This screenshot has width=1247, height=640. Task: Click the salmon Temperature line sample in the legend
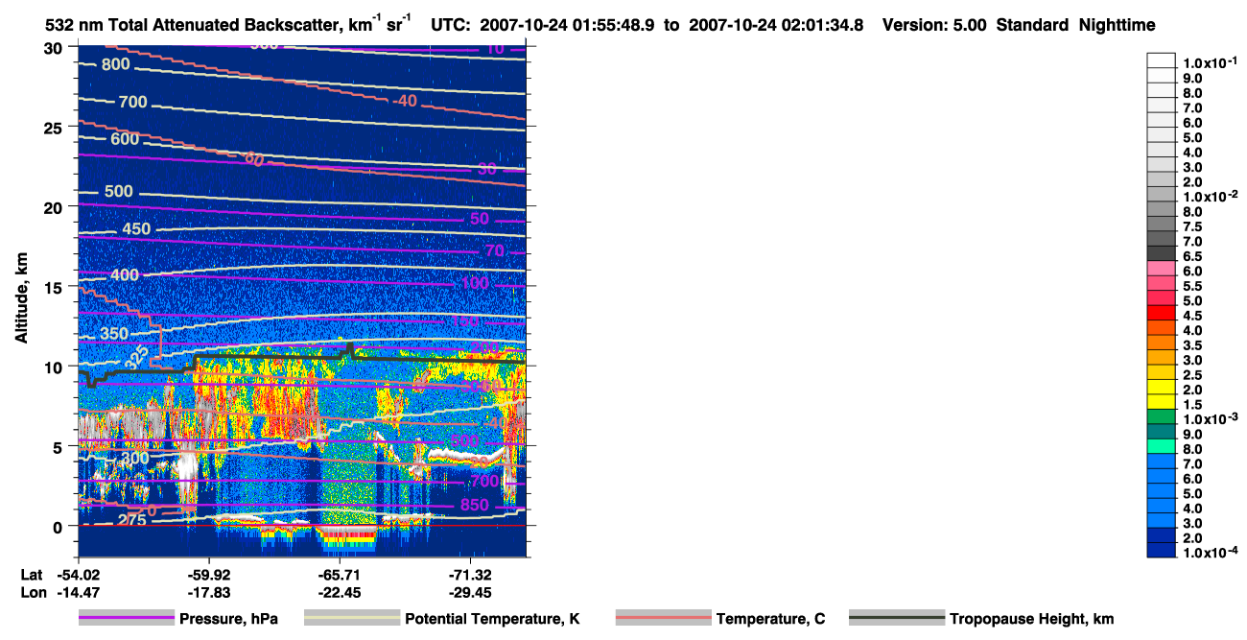(664, 619)
